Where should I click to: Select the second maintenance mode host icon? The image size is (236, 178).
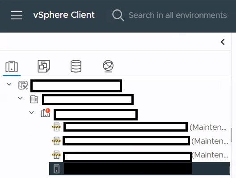(x=56, y=141)
